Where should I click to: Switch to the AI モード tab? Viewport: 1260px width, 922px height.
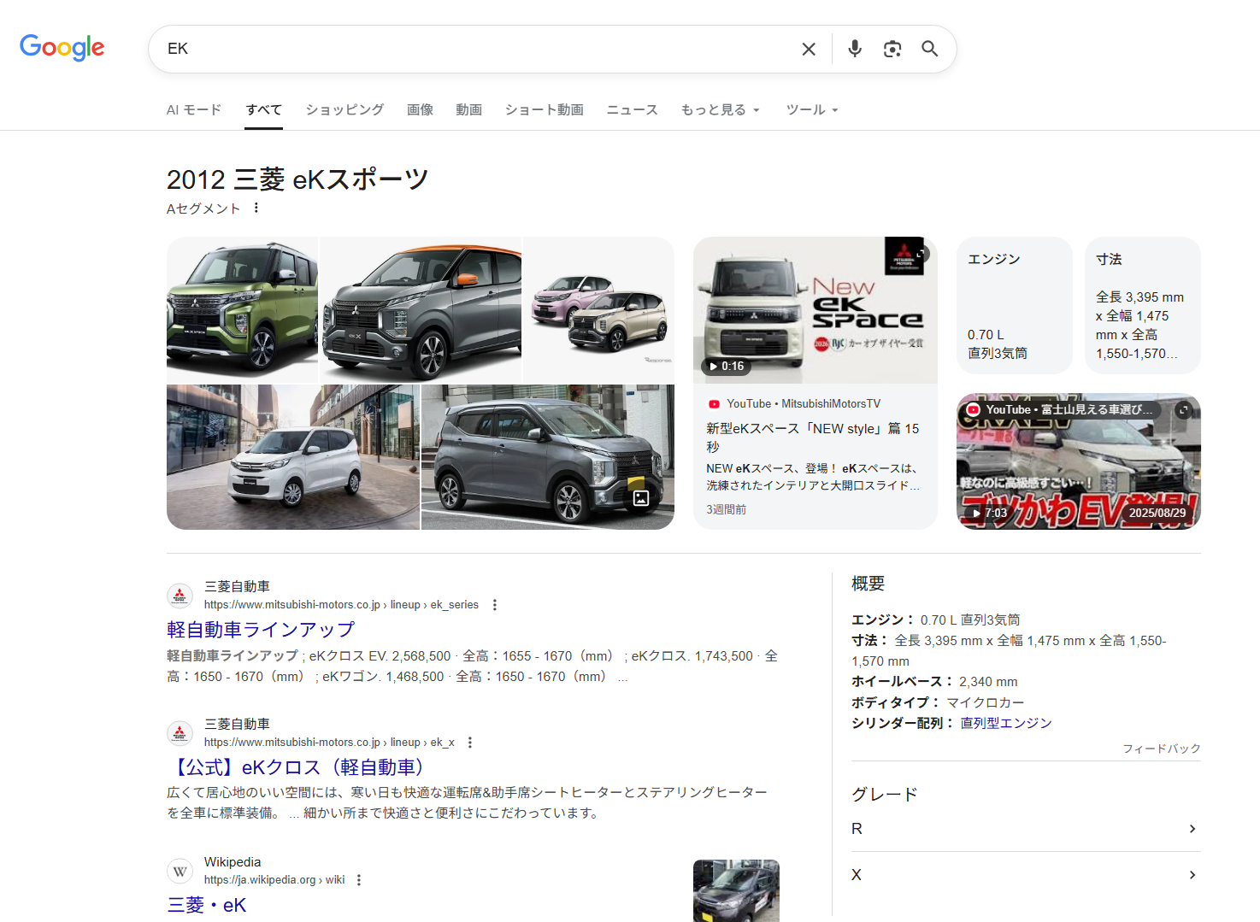pyautogui.click(x=194, y=109)
